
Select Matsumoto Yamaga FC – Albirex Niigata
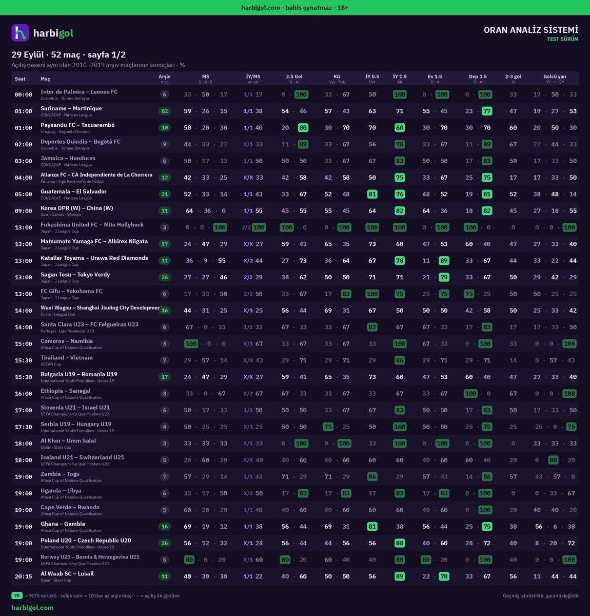(94, 241)
